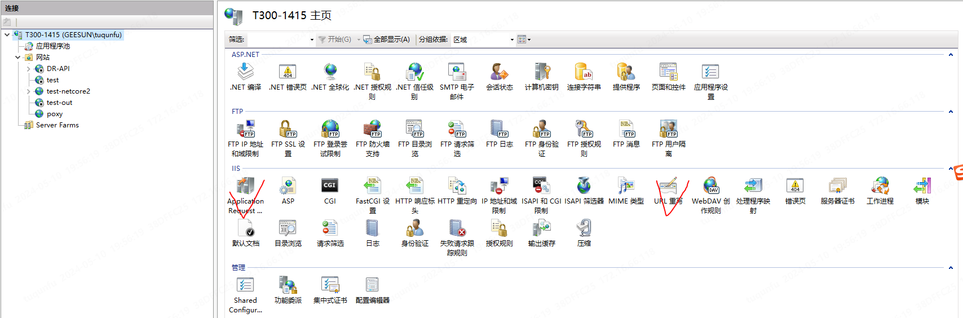Image resolution: width=963 pixels, height=318 pixels.
Task: Select Server Farms in the tree
Action: tap(57, 125)
